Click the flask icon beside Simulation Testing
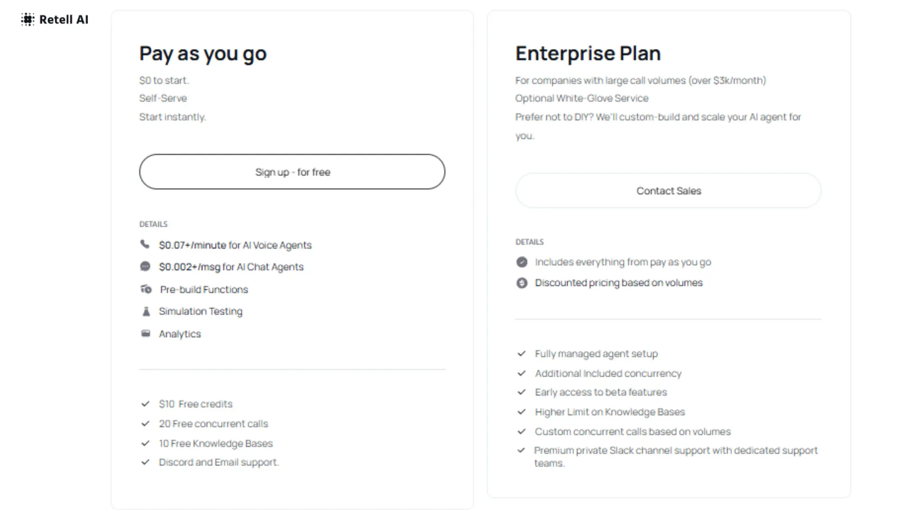Image resolution: width=907 pixels, height=510 pixels. [146, 311]
